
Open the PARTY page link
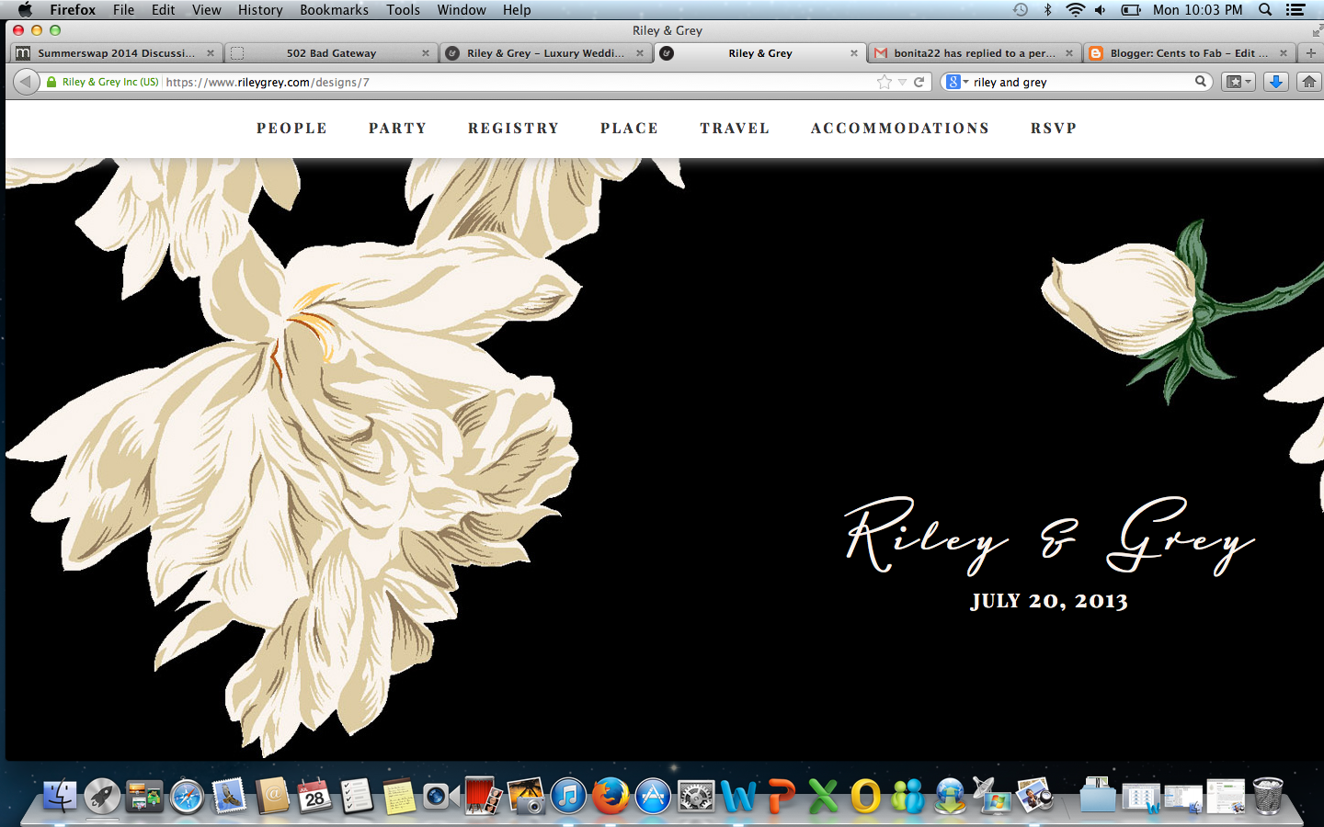point(397,129)
